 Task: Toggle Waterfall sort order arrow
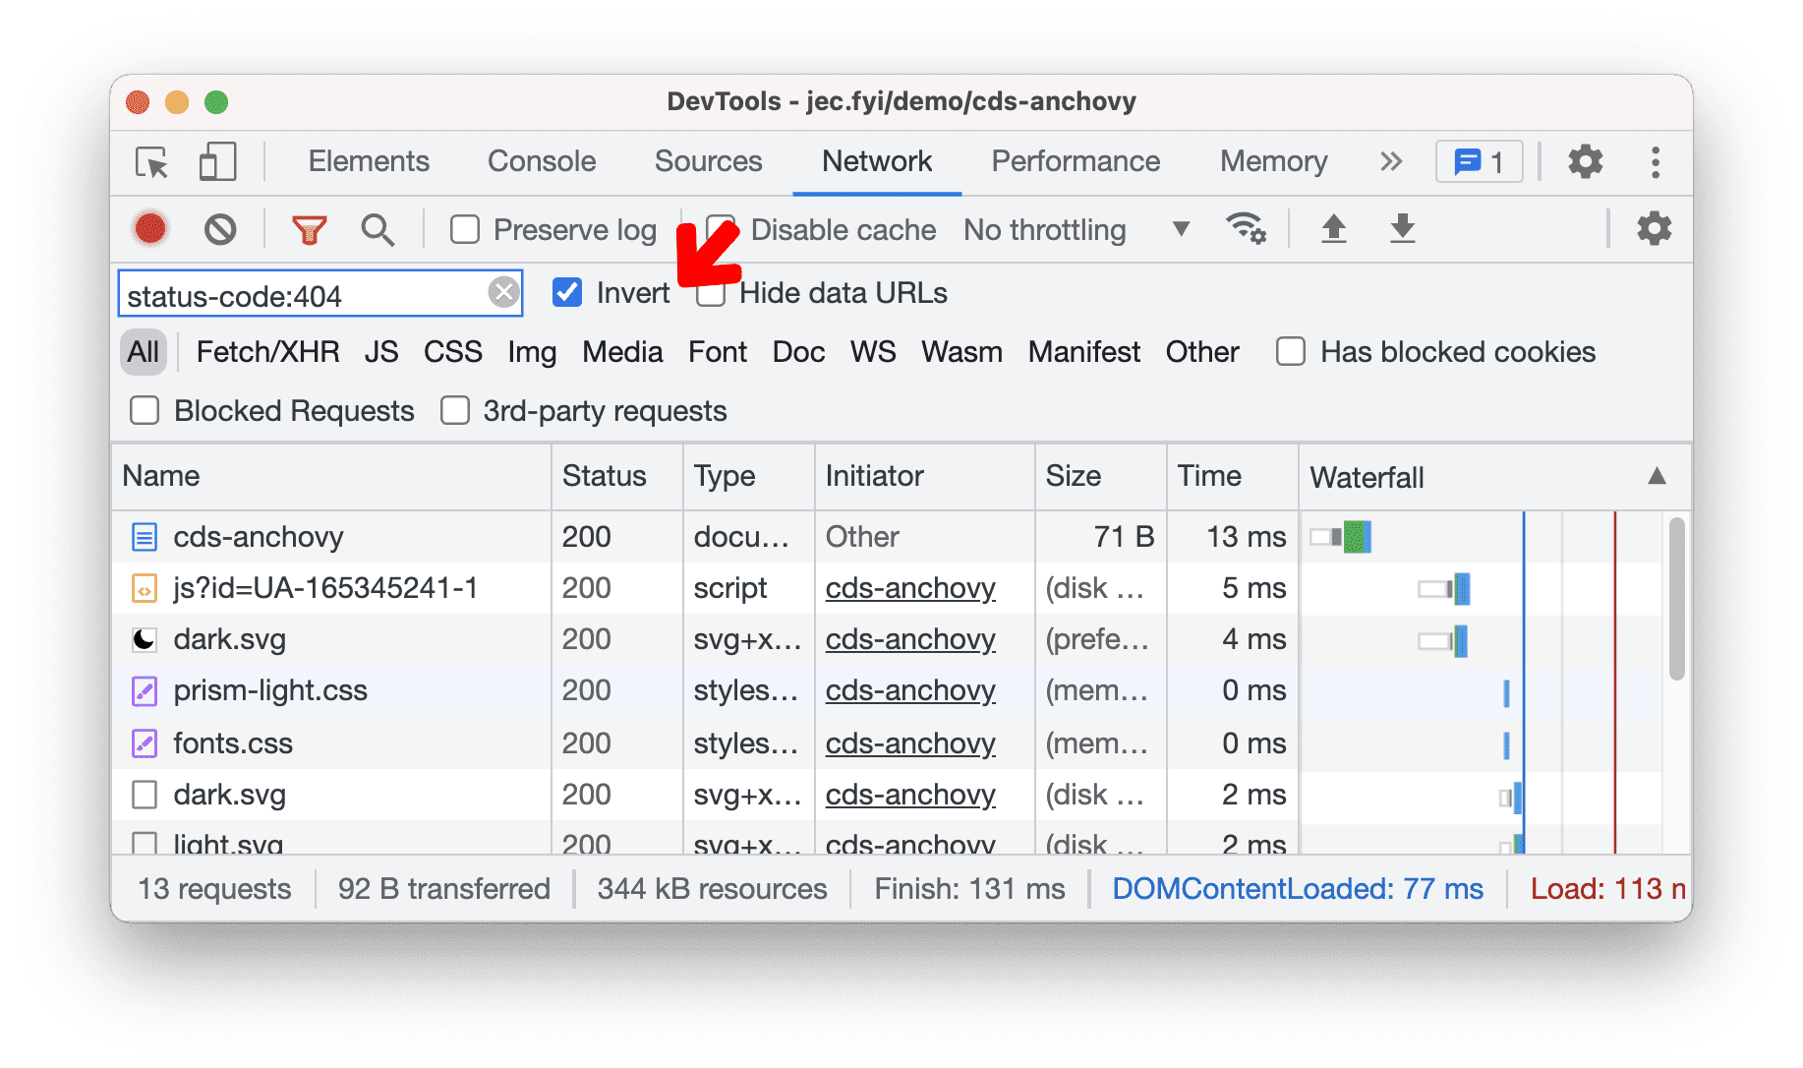pos(1658,476)
